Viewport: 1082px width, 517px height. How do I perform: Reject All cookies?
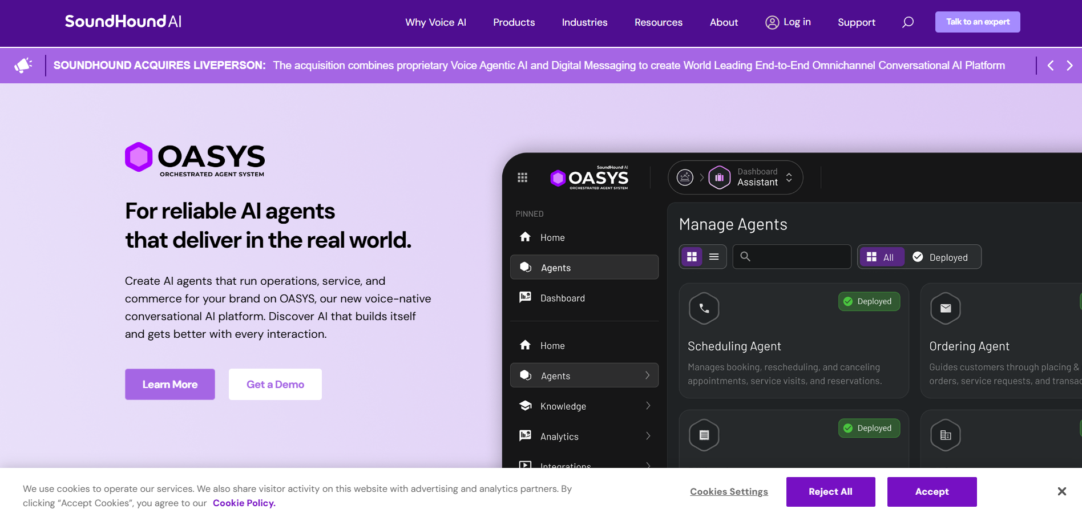(830, 491)
